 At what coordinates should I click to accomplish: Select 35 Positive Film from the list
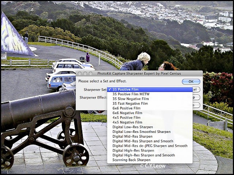click(x=150, y=89)
